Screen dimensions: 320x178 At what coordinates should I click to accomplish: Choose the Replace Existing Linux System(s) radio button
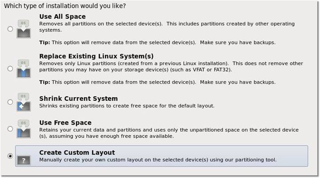tap(10, 69)
